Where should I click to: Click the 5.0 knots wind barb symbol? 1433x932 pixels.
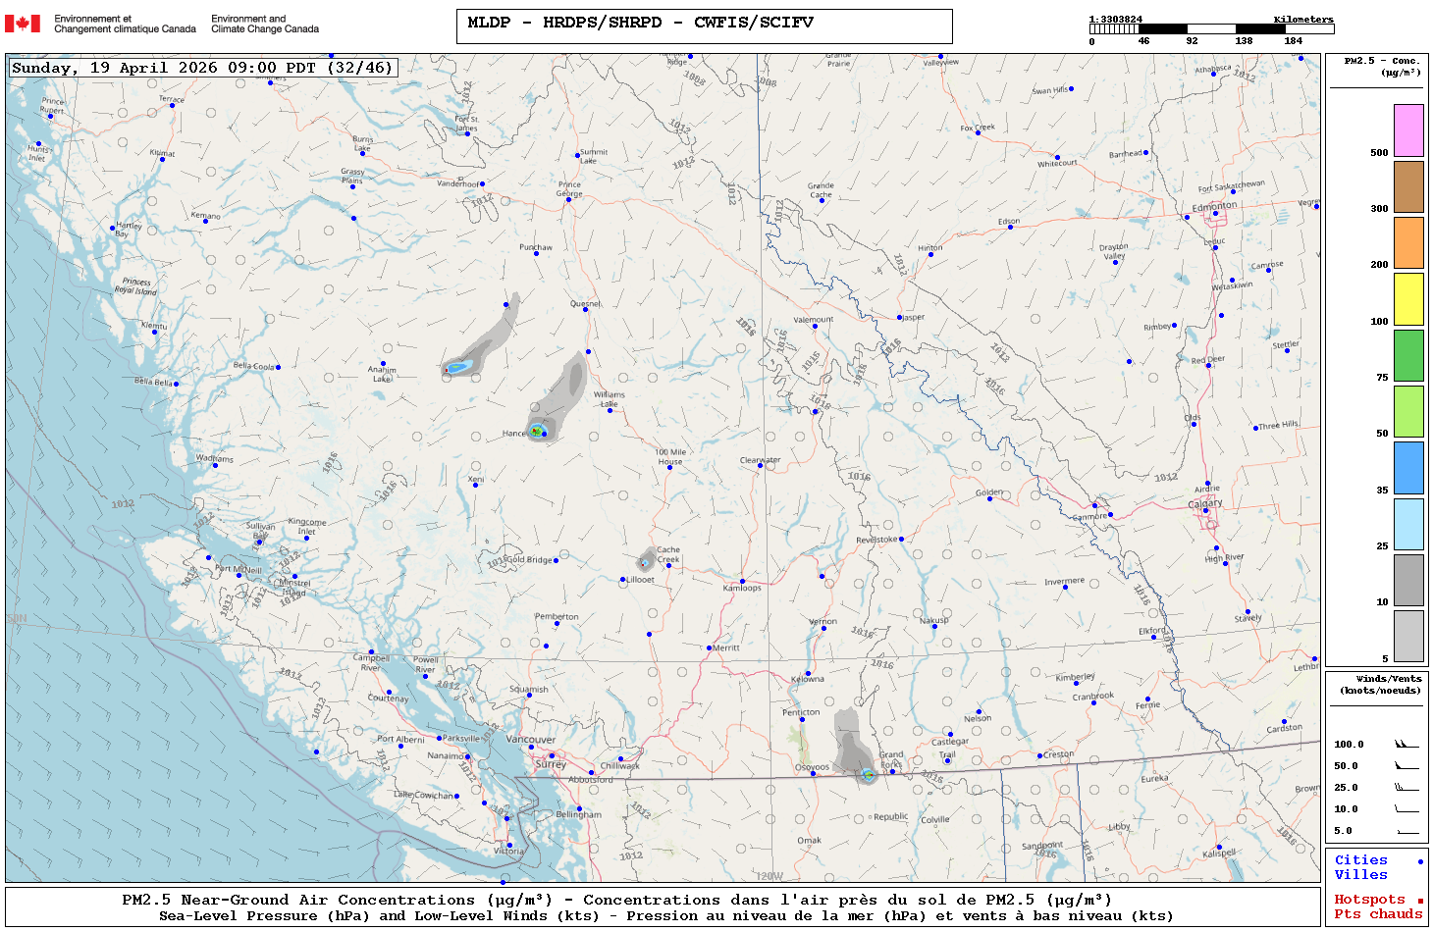coord(1406,831)
